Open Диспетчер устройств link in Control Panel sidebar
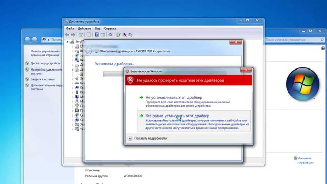Image resolution: width=327 pixels, height=184 pixels. tap(45, 63)
